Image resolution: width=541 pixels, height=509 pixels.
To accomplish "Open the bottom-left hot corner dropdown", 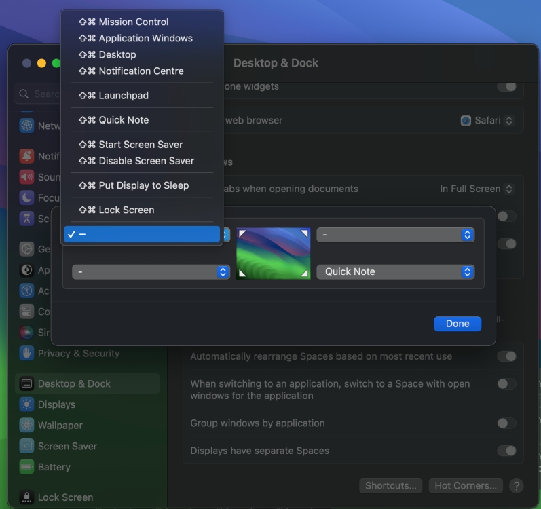I will pyautogui.click(x=151, y=272).
